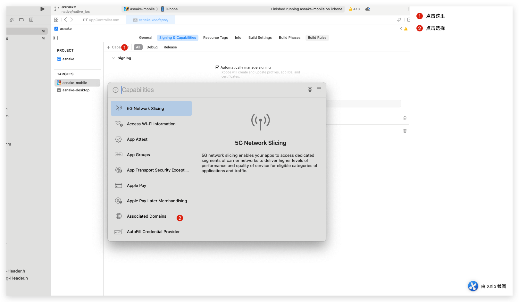The image size is (519, 302).
Task: Switch to the asnake.xcodeproj editor tab
Action: point(151,20)
